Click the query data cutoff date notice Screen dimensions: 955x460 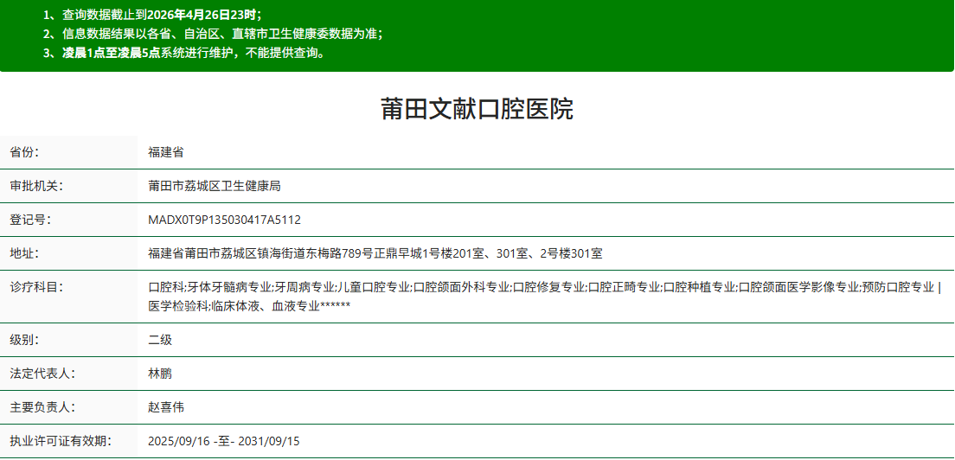152,15
